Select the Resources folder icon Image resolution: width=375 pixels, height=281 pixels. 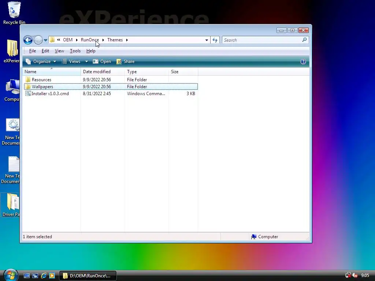point(28,79)
